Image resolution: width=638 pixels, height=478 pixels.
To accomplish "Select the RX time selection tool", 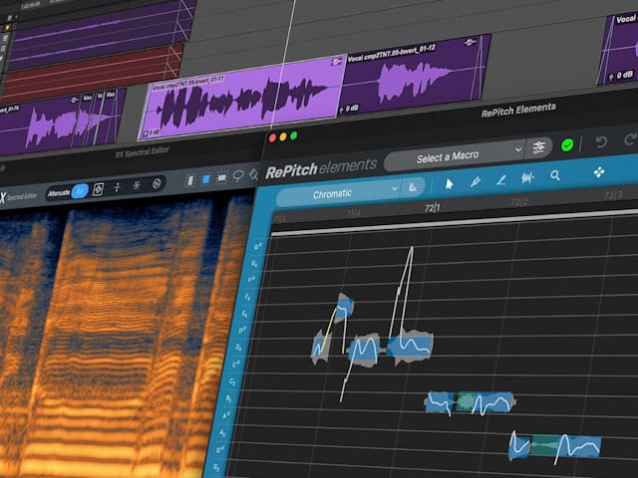I will click(x=190, y=180).
